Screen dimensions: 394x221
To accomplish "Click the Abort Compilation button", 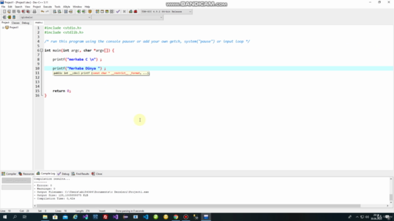I will [17, 180].
